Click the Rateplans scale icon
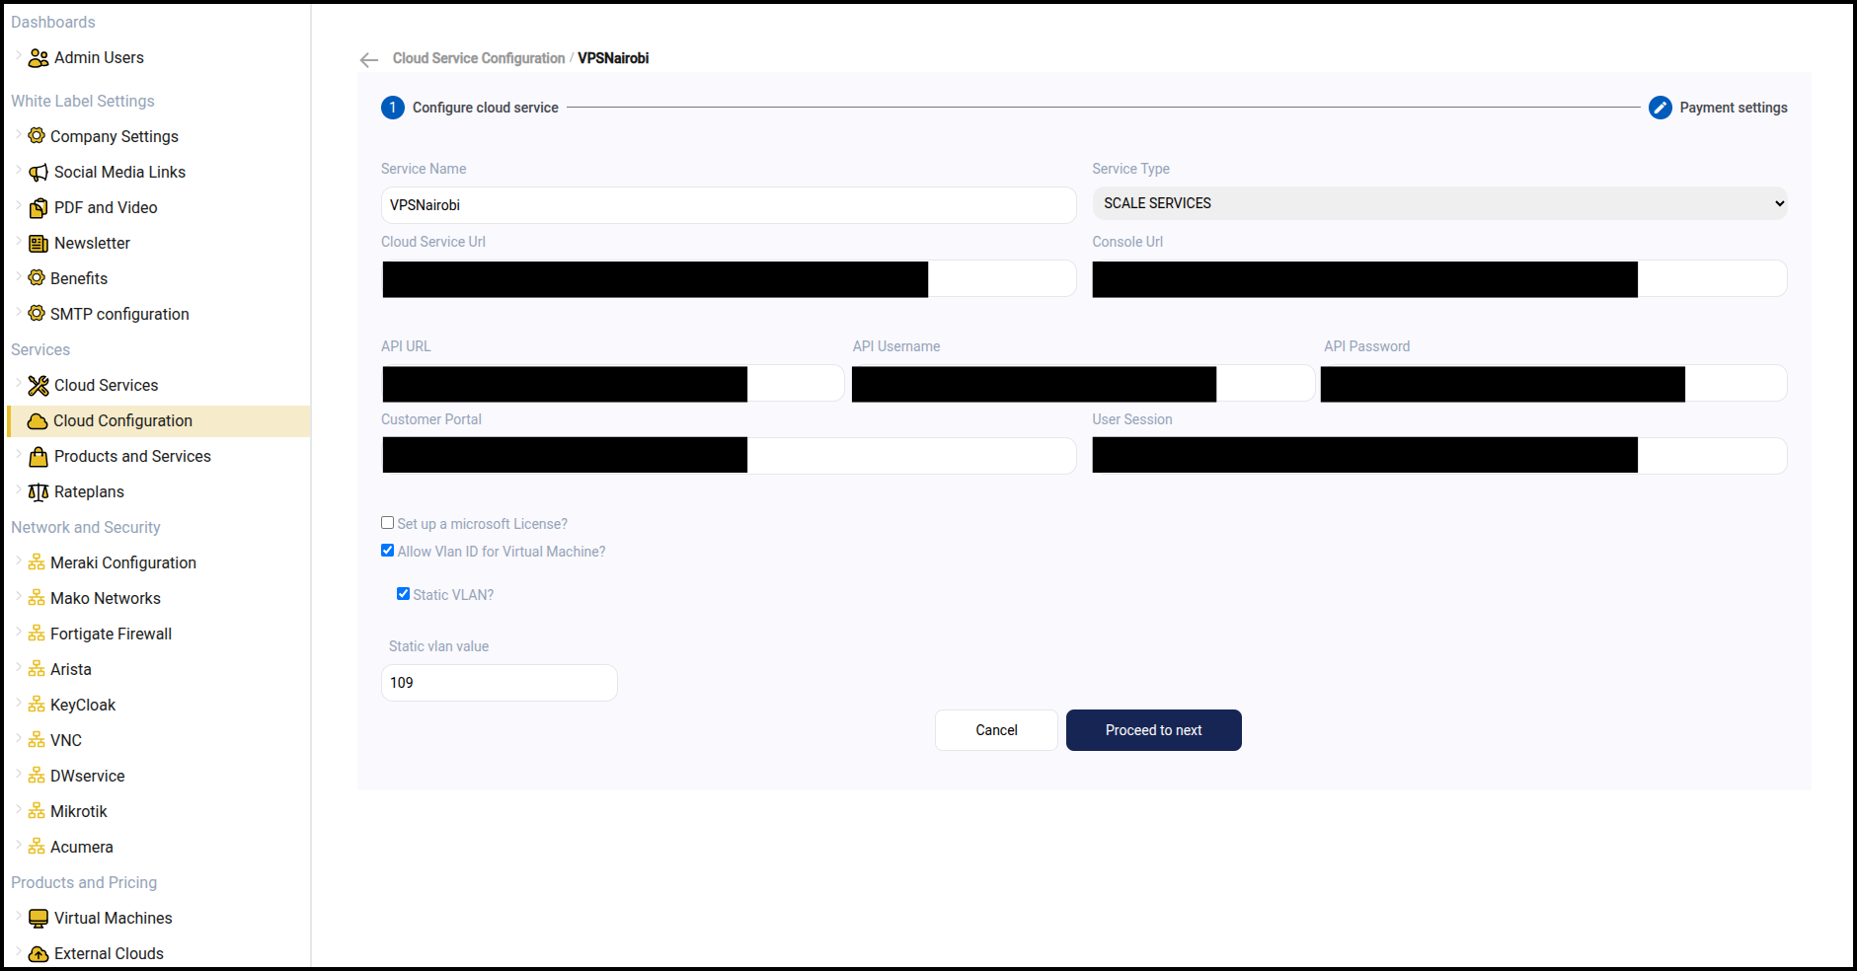1857x971 pixels. coord(39,492)
